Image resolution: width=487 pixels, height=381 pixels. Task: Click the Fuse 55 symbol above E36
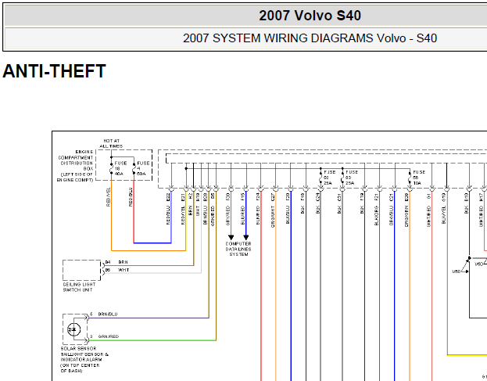coord(410,178)
